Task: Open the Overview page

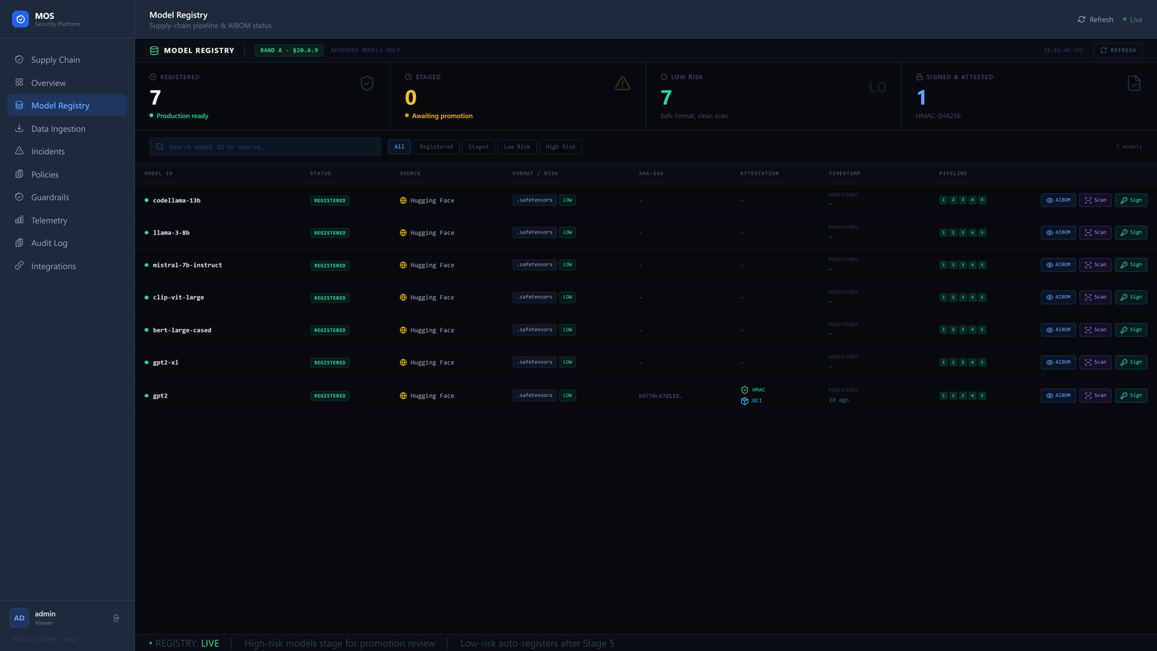Action: point(67,82)
